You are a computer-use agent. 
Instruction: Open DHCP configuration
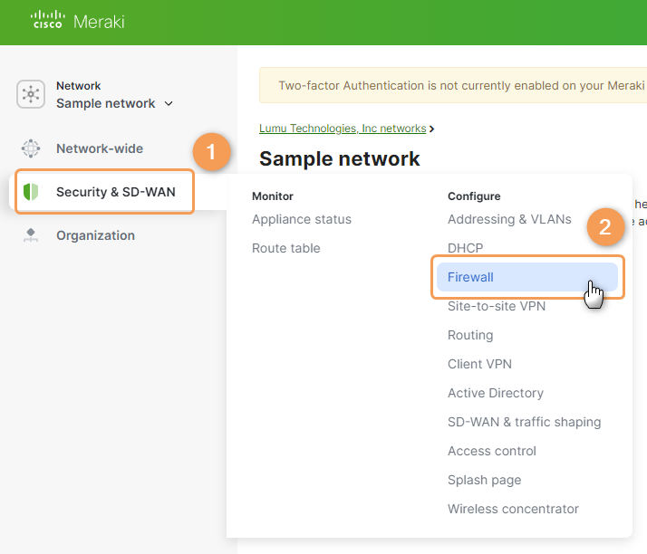click(465, 248)
